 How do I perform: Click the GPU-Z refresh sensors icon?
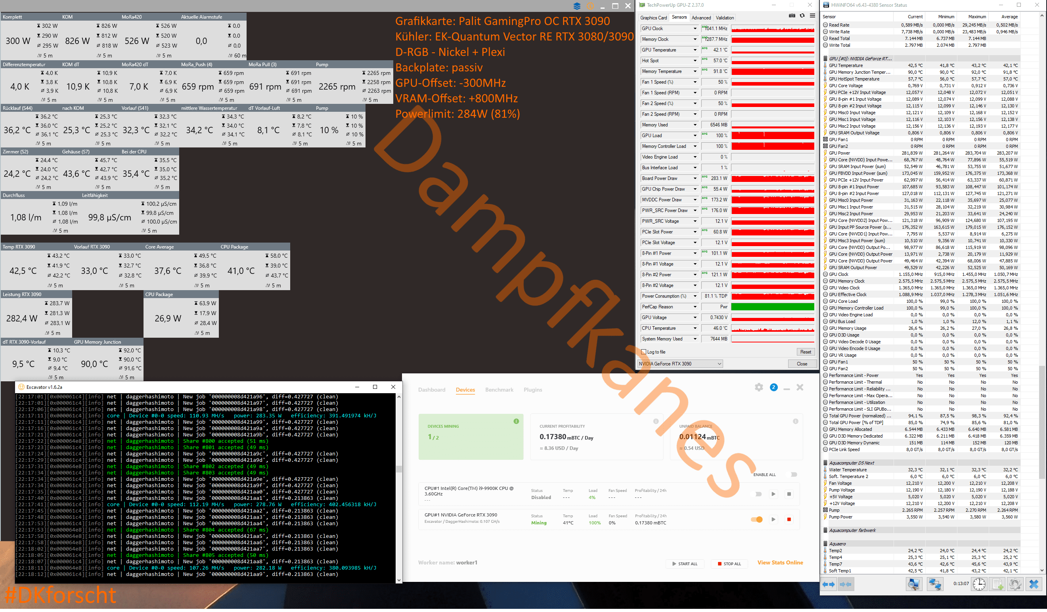coord(802,16)
